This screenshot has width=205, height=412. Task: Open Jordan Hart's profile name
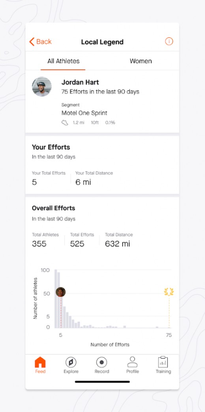tap(80, 82)
